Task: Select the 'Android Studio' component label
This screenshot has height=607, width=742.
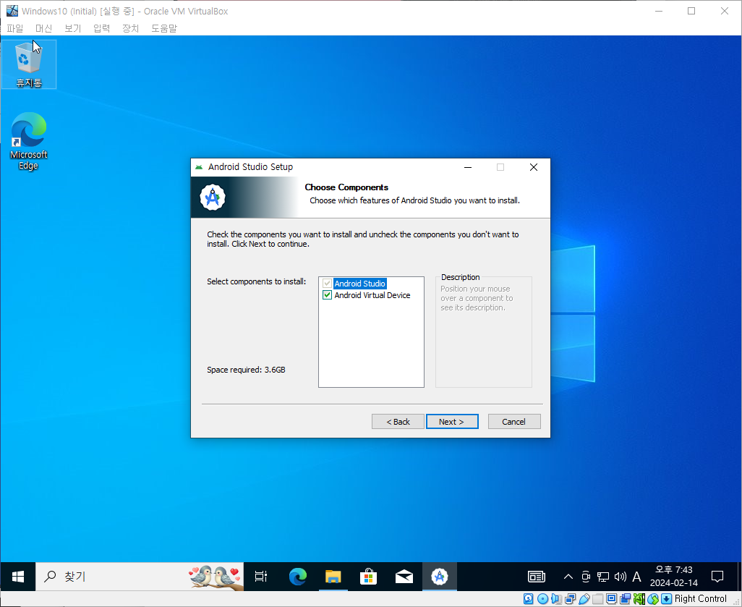Action: [x=359, y=283]
